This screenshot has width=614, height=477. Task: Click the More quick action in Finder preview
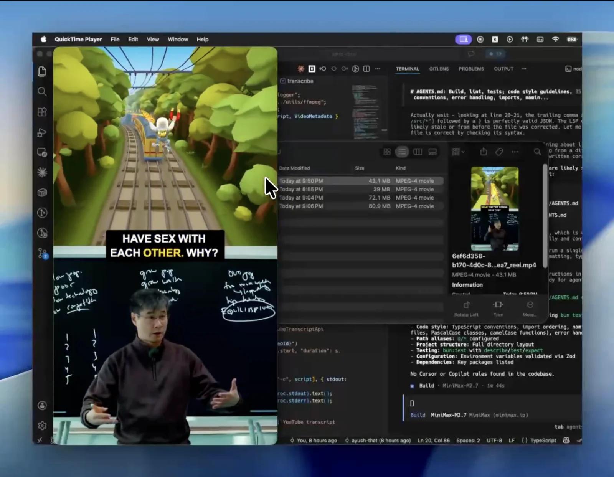(x=530, y=309)
